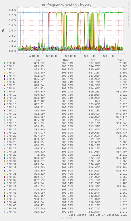Click the CPU 22 magenta legend swatch
Viewport: 131px width, 221px height.
tap(4, 133)
